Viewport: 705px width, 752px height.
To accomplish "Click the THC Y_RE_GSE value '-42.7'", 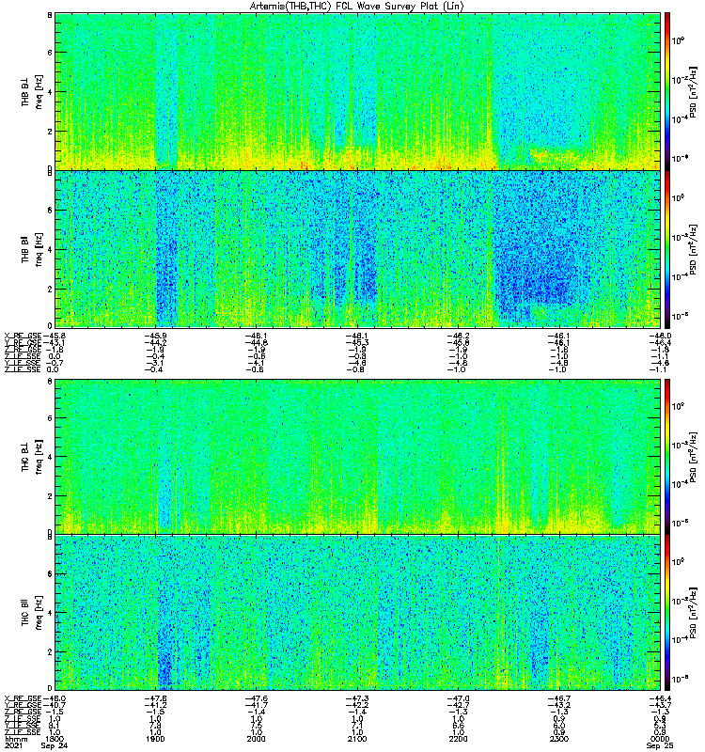I will [x=458, y=706].
